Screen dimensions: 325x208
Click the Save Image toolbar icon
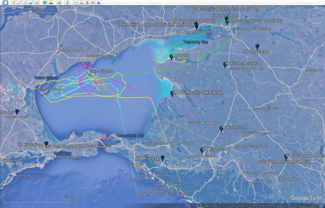point(87,3)
